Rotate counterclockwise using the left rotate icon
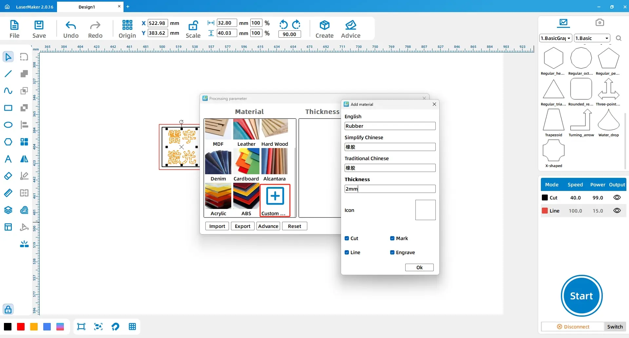This screenshot has width=629, height=338. tap(283, 24)
